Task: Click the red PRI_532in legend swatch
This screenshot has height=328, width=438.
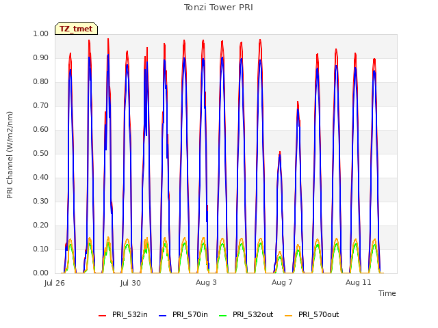Action: point(102,315)
